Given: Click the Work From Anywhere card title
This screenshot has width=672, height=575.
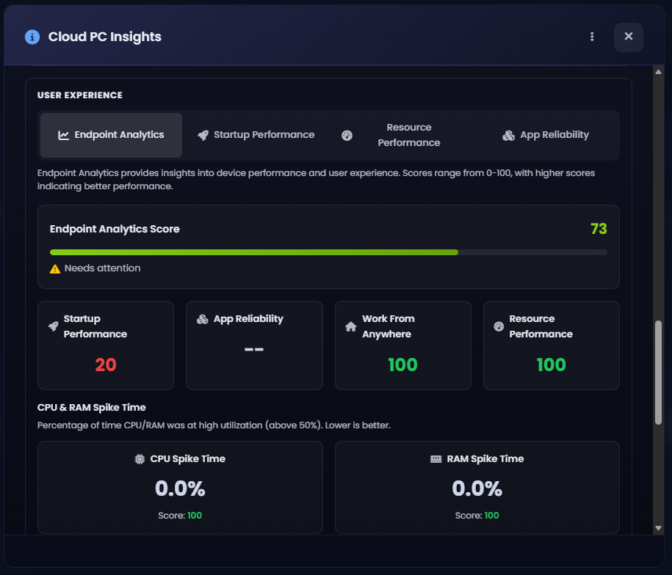Looking at the screenshot, I should (389, 326).
